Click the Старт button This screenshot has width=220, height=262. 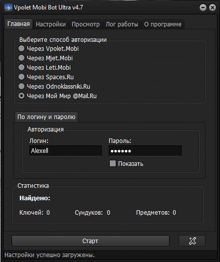point(90,241)
